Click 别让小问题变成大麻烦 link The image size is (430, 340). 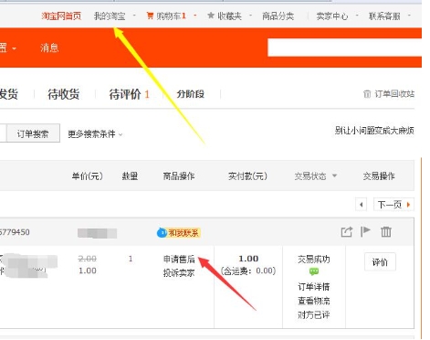(x=374, y=131)
